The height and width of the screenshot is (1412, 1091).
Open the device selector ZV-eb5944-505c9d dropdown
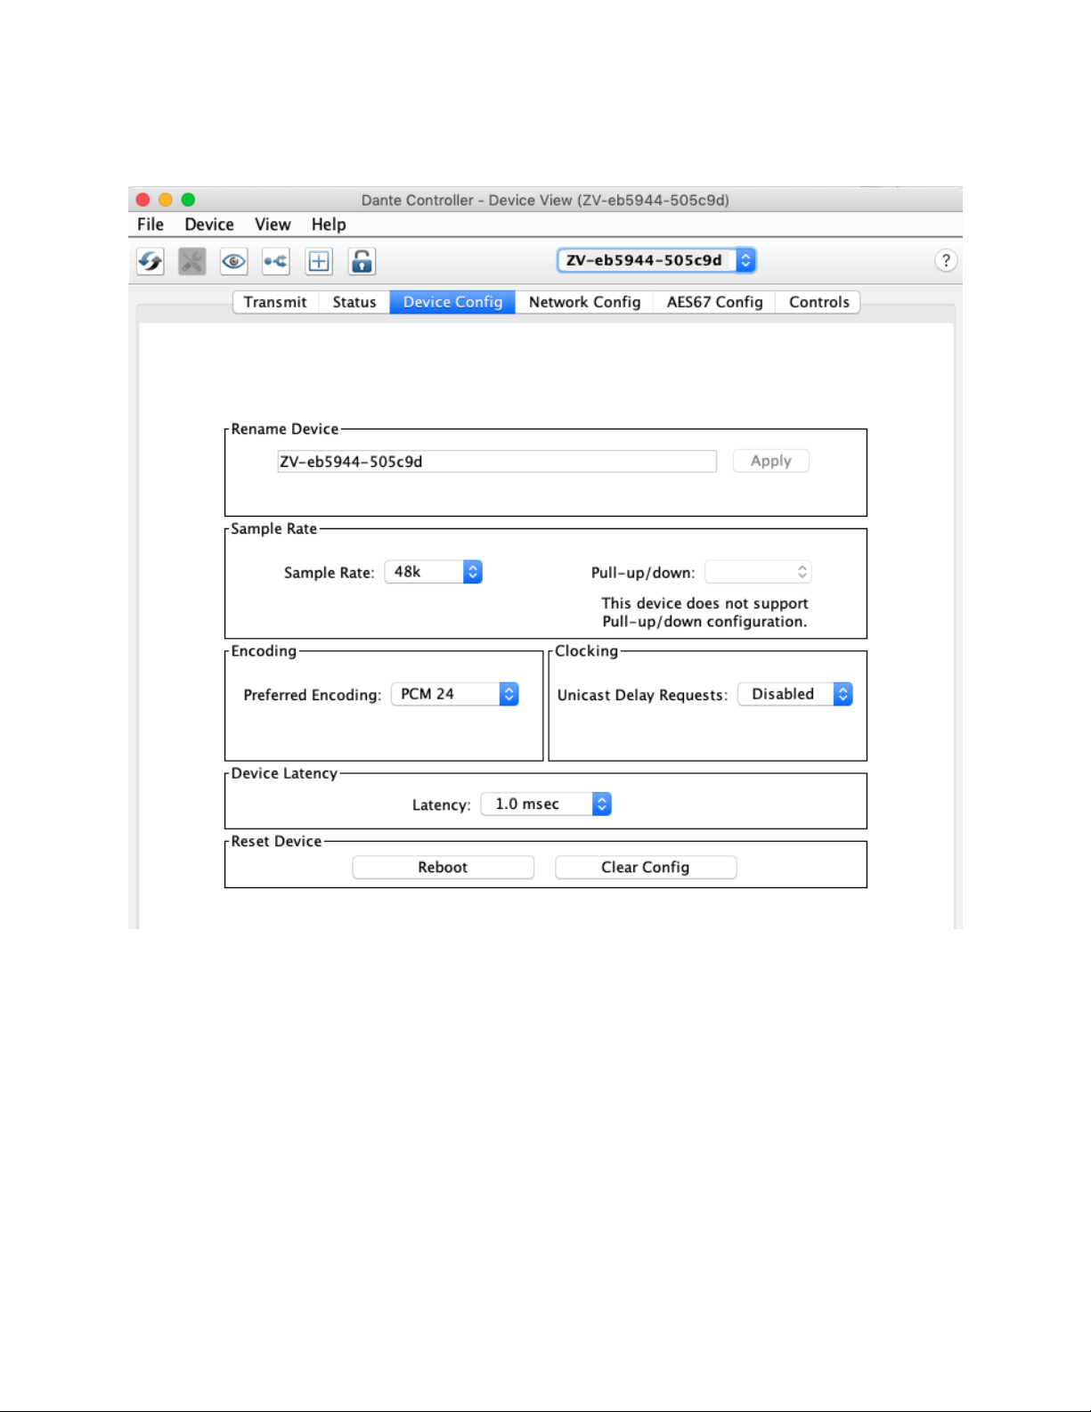[x=656, y=260]
